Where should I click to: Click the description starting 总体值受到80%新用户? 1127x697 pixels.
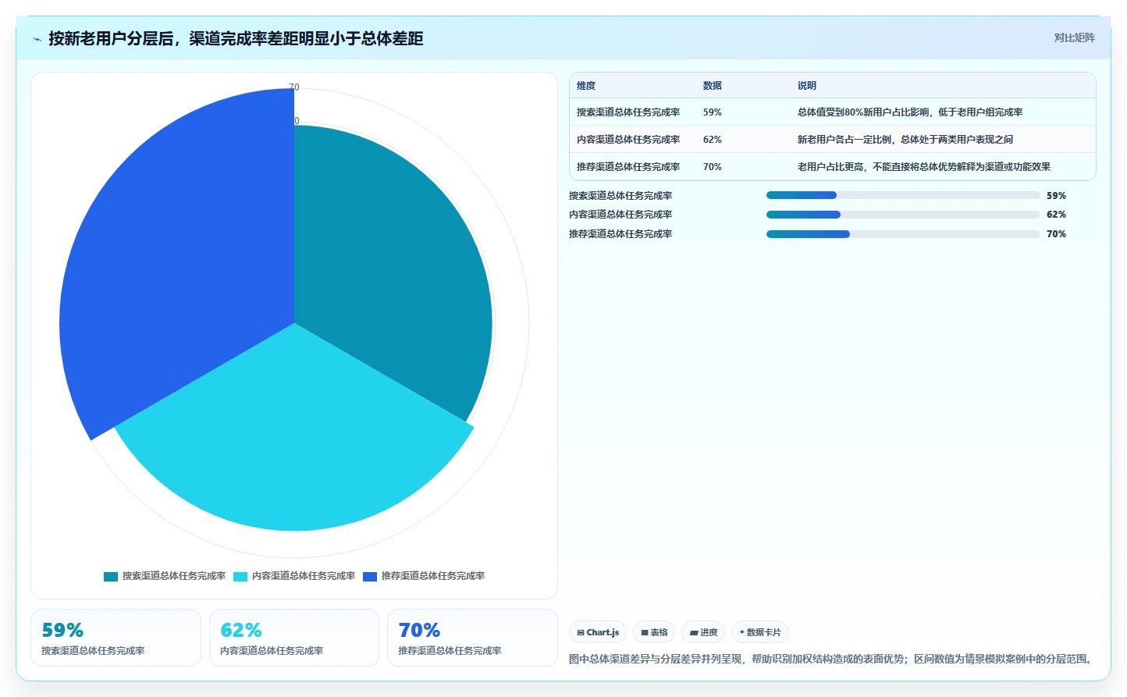910,112
